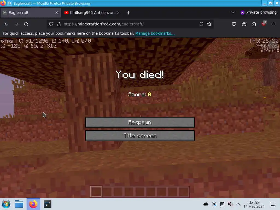Open settings mixer taskbar app
The image size is (280, 210).
pyautogui.click(x=48, y=204)
